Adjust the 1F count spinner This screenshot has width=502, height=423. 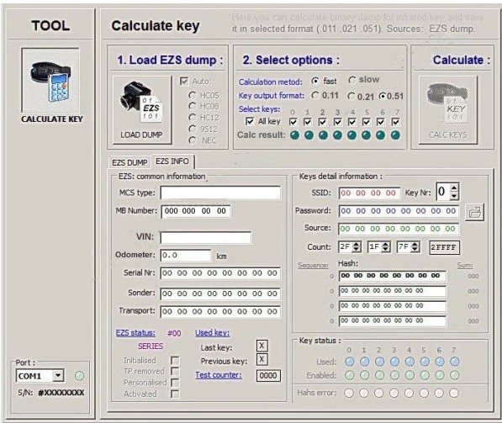point(386,247)
